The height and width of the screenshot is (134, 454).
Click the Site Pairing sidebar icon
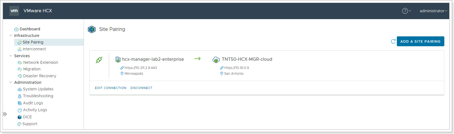pyautogui.click(x=20, y=42)
